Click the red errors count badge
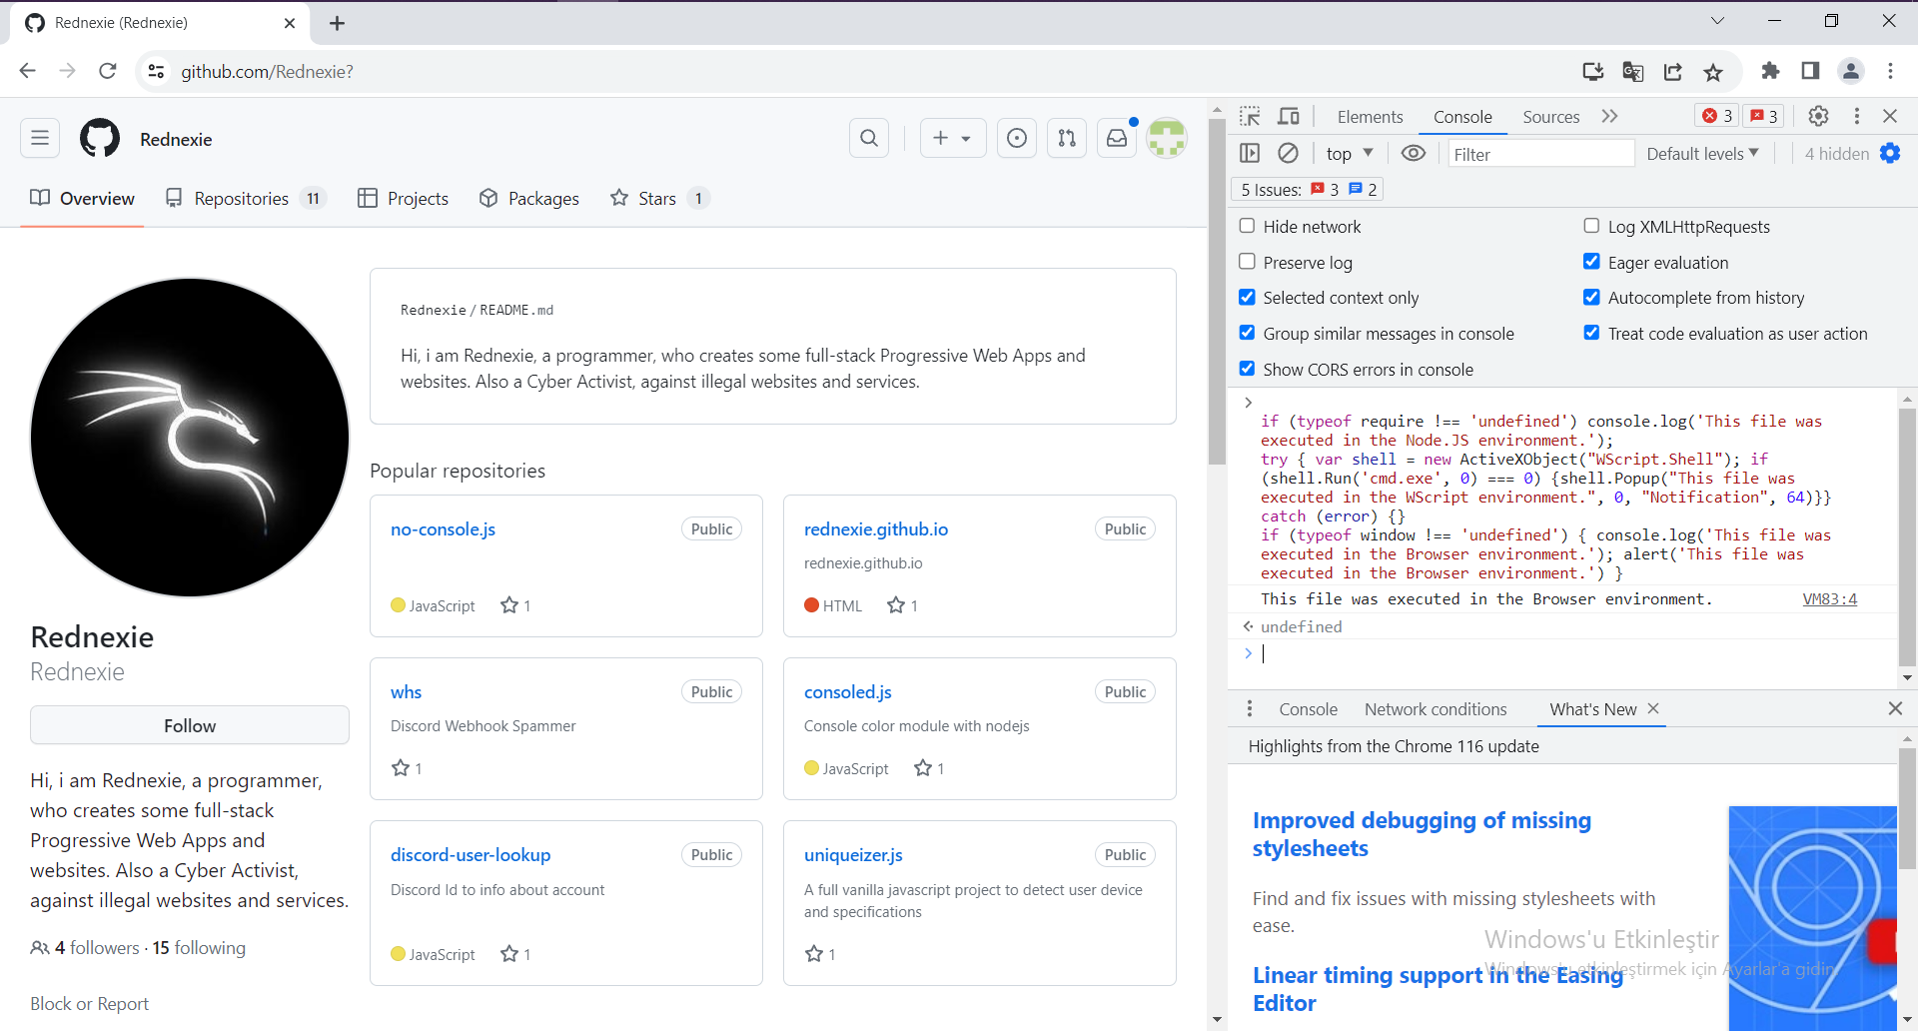1918x1031 pixels. coord(1717,116)
